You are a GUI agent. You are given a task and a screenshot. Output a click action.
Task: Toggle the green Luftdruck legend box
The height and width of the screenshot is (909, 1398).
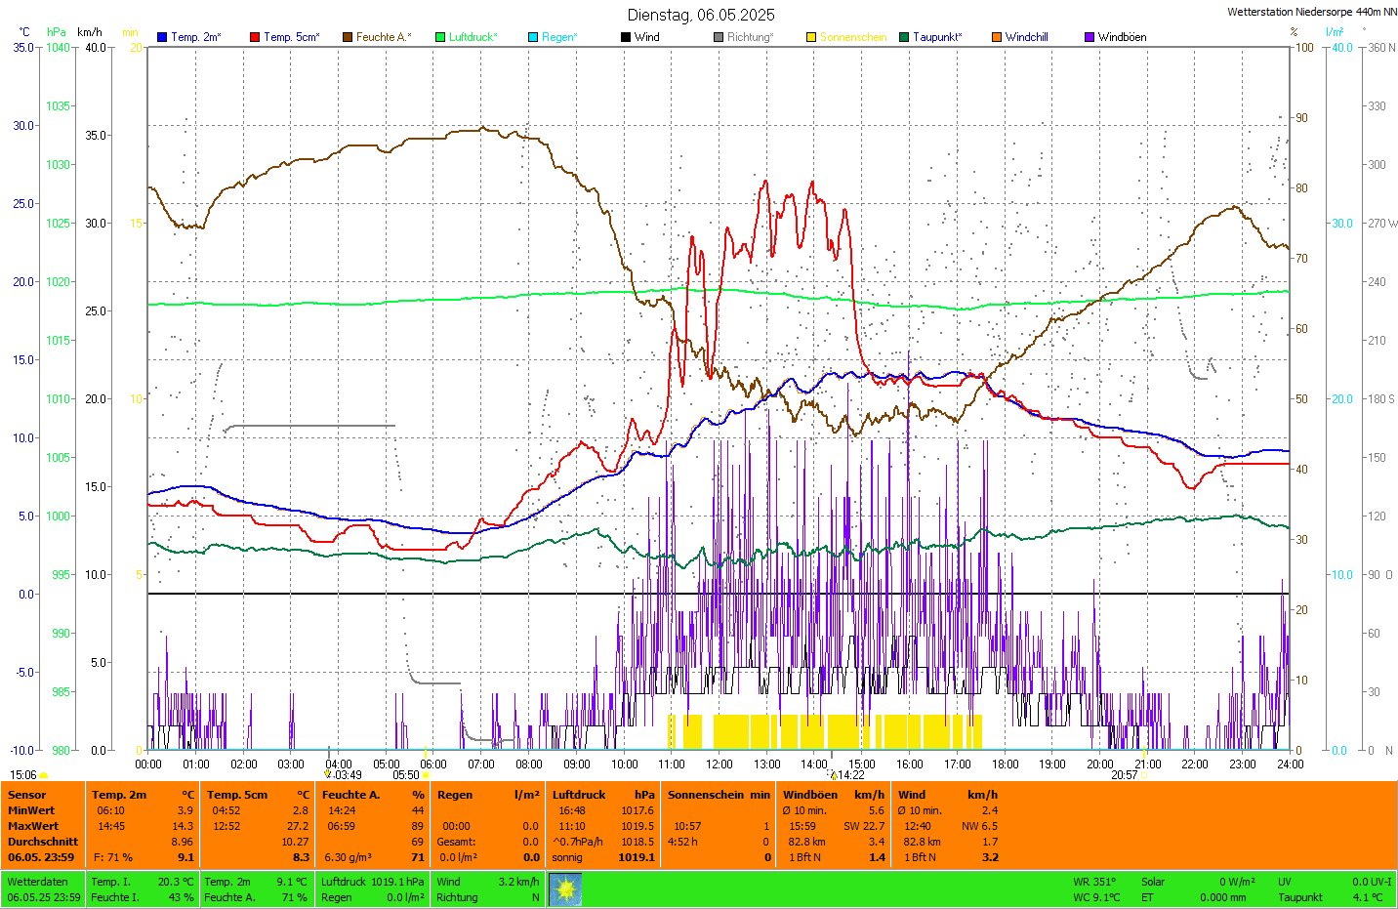(x=440, y=37)
